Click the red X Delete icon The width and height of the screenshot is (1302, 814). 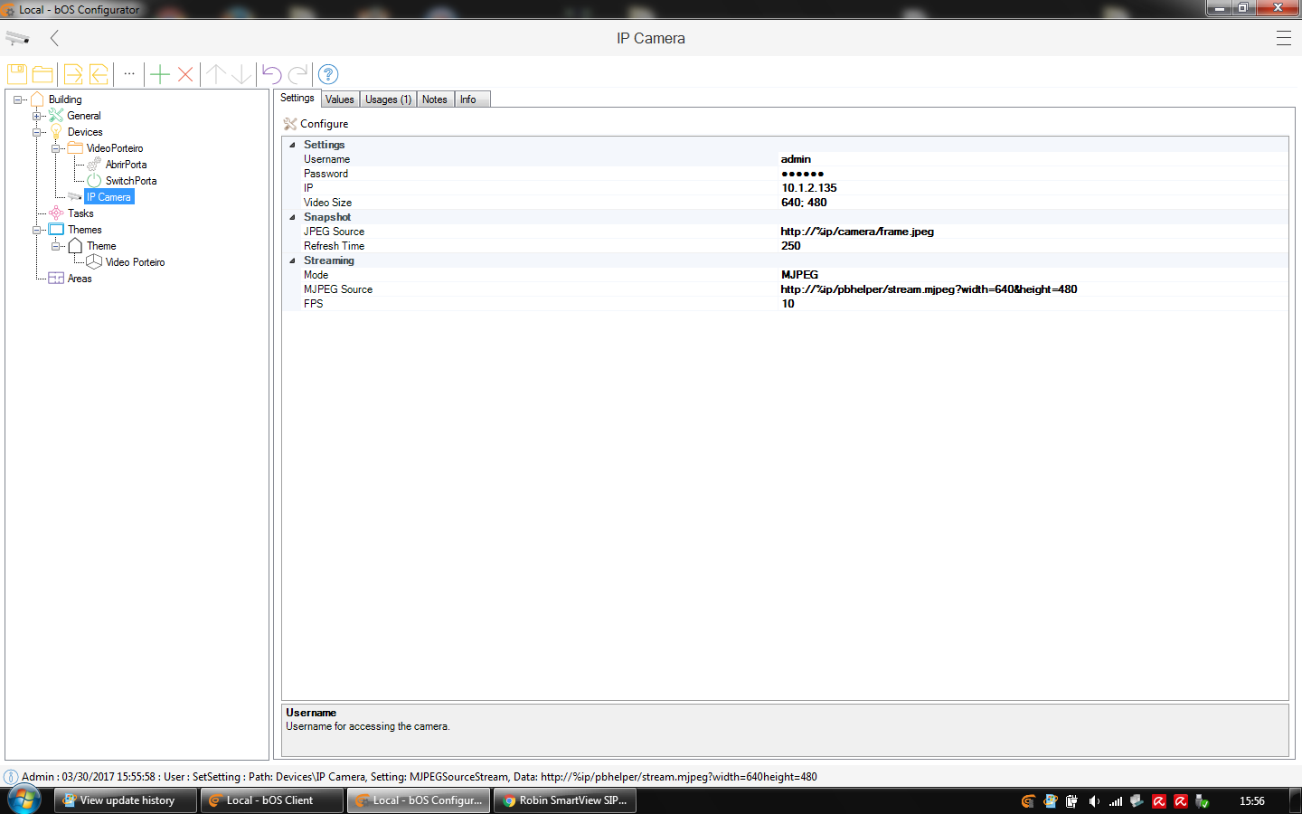[x=185, y=74]
